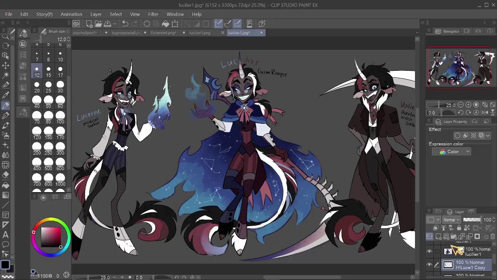Open the palette color dropdown in Layer panel
The image size is (497, 280).
click(434, 220)
